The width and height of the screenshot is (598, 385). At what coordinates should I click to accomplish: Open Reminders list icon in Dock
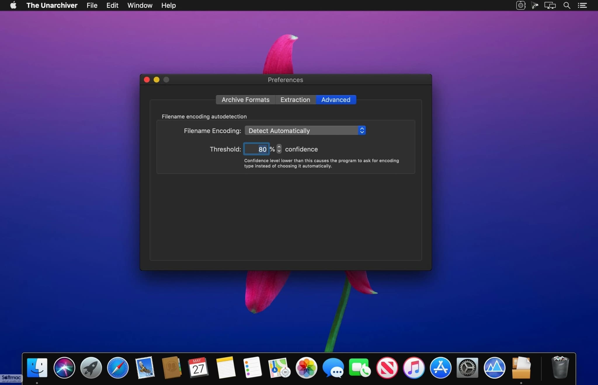(252, 367)
